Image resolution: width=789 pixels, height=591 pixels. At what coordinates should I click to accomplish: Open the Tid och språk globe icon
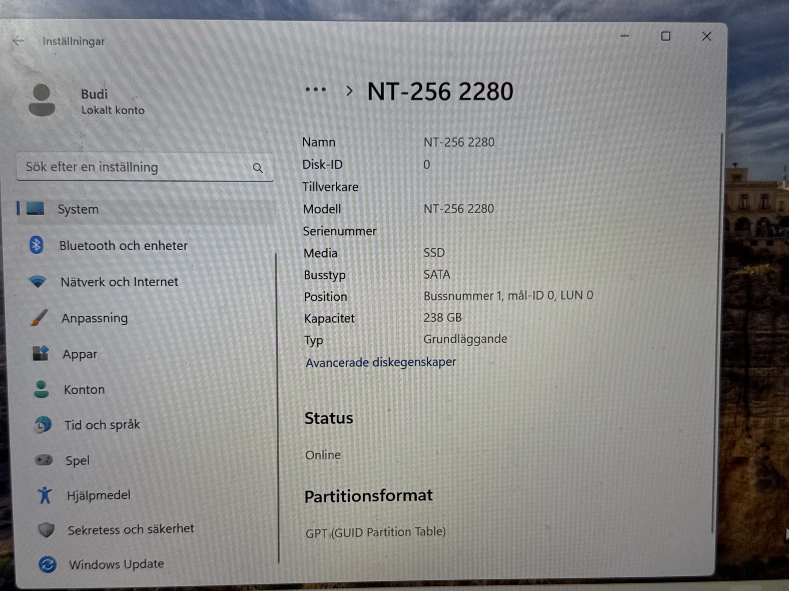[x=43, y=425]
